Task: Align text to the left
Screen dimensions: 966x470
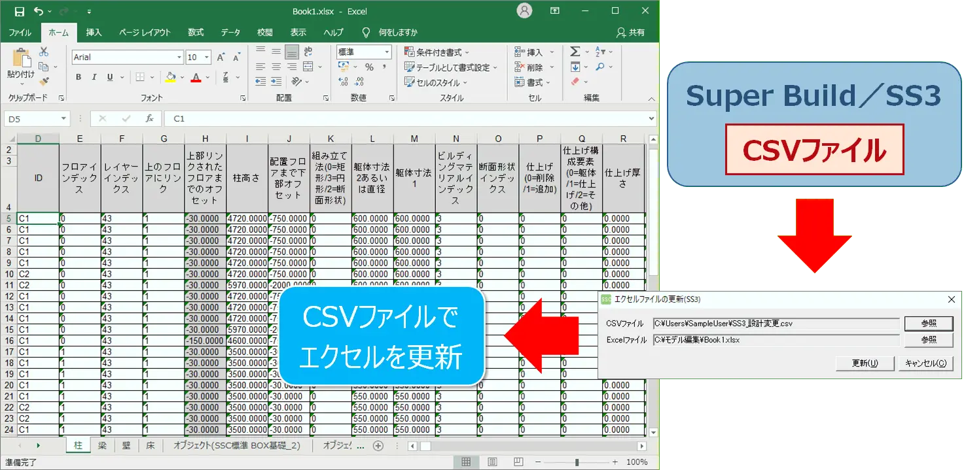Action: (x=260, y=67)
